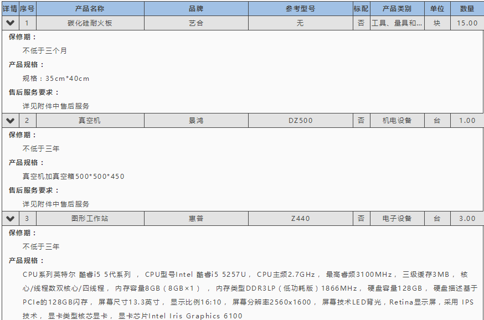The height and width of the screenshot is (320, 484).
Task: Click the 数量 column header
Action: (467, 9)
